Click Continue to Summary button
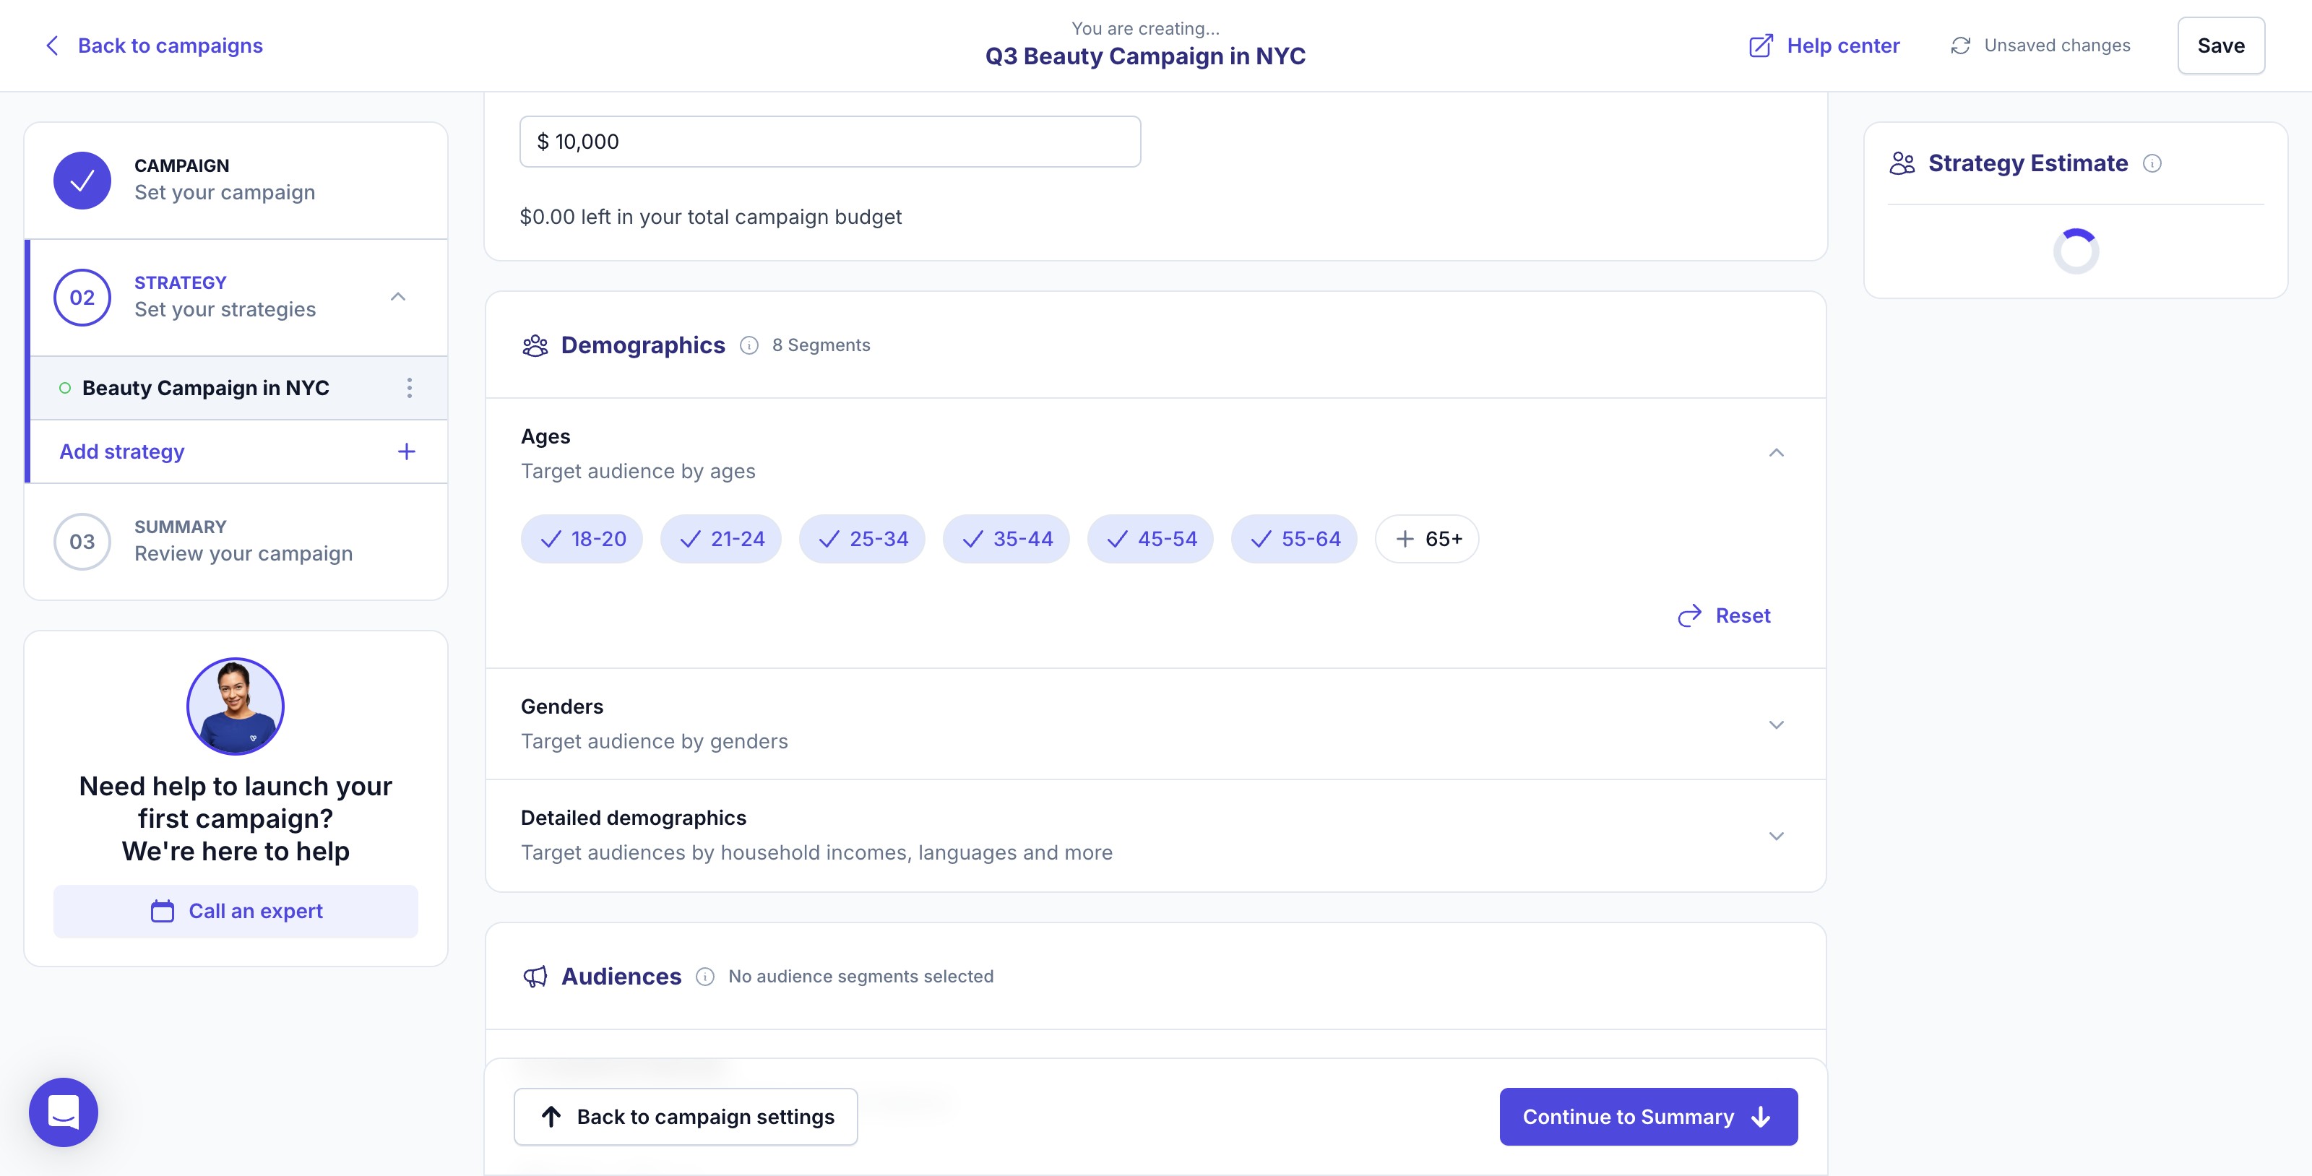The image size is (2312, 1176). pyautogui.click(x=1649, y=1117)
